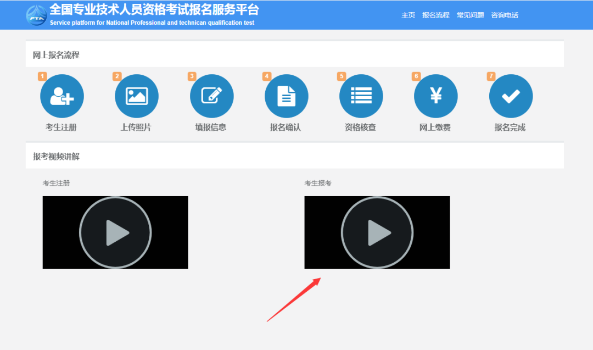Play the 考生报考 tutorial video

tap(377, 232)
